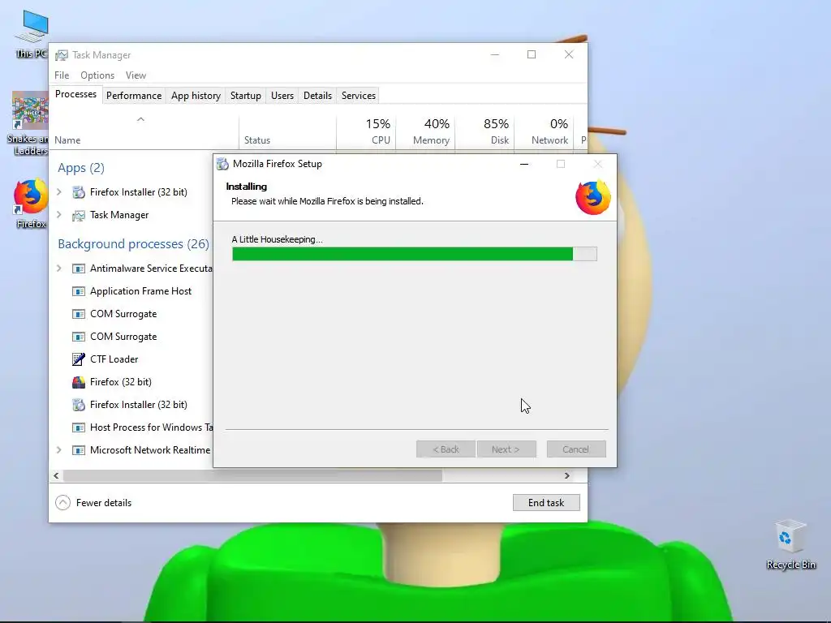The height and width of the screenshot is (623, 831).
Task: Sort by the Memory column header
Action: (425, 131)
